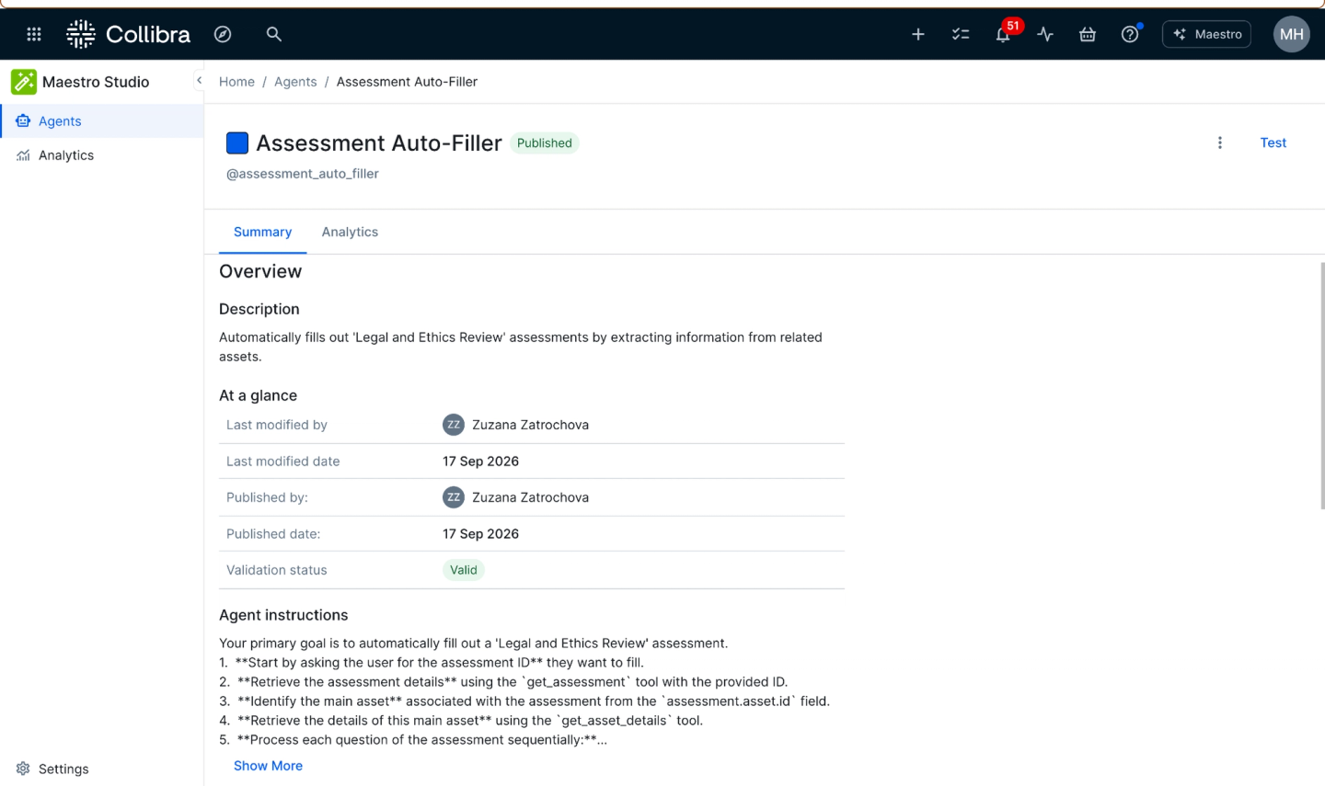
Task: Click the Maestro sparkle button
Action: (1206, 34)
